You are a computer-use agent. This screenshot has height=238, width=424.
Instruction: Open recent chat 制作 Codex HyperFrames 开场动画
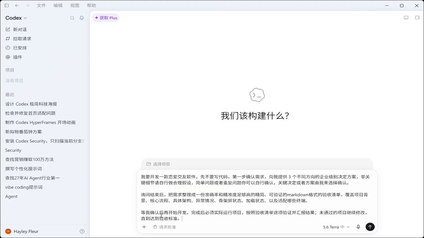[x=41, y=122]
